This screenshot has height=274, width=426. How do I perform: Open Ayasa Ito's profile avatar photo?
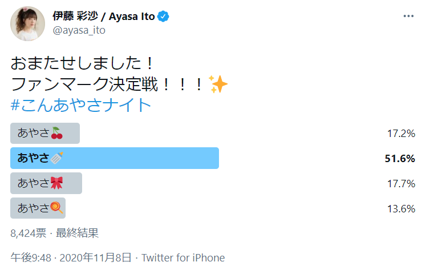[27, 24]
